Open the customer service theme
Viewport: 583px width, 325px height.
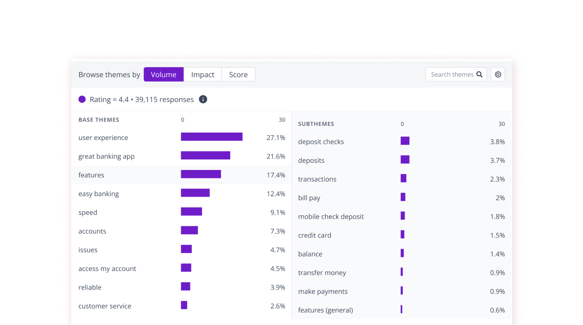tap(104, 306)
